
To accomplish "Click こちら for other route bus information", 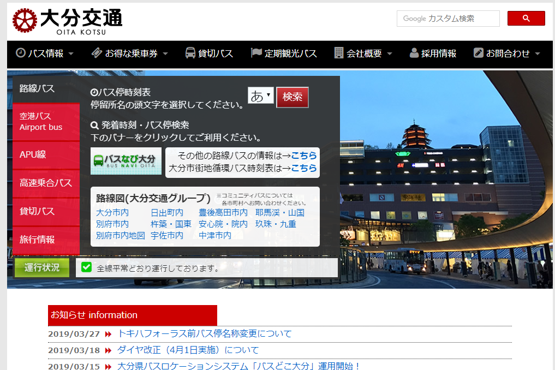I will pyautogui.click(x=303, y=156).
